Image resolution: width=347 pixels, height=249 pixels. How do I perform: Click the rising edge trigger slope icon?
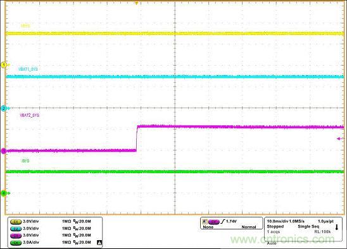tap(223, 221)
